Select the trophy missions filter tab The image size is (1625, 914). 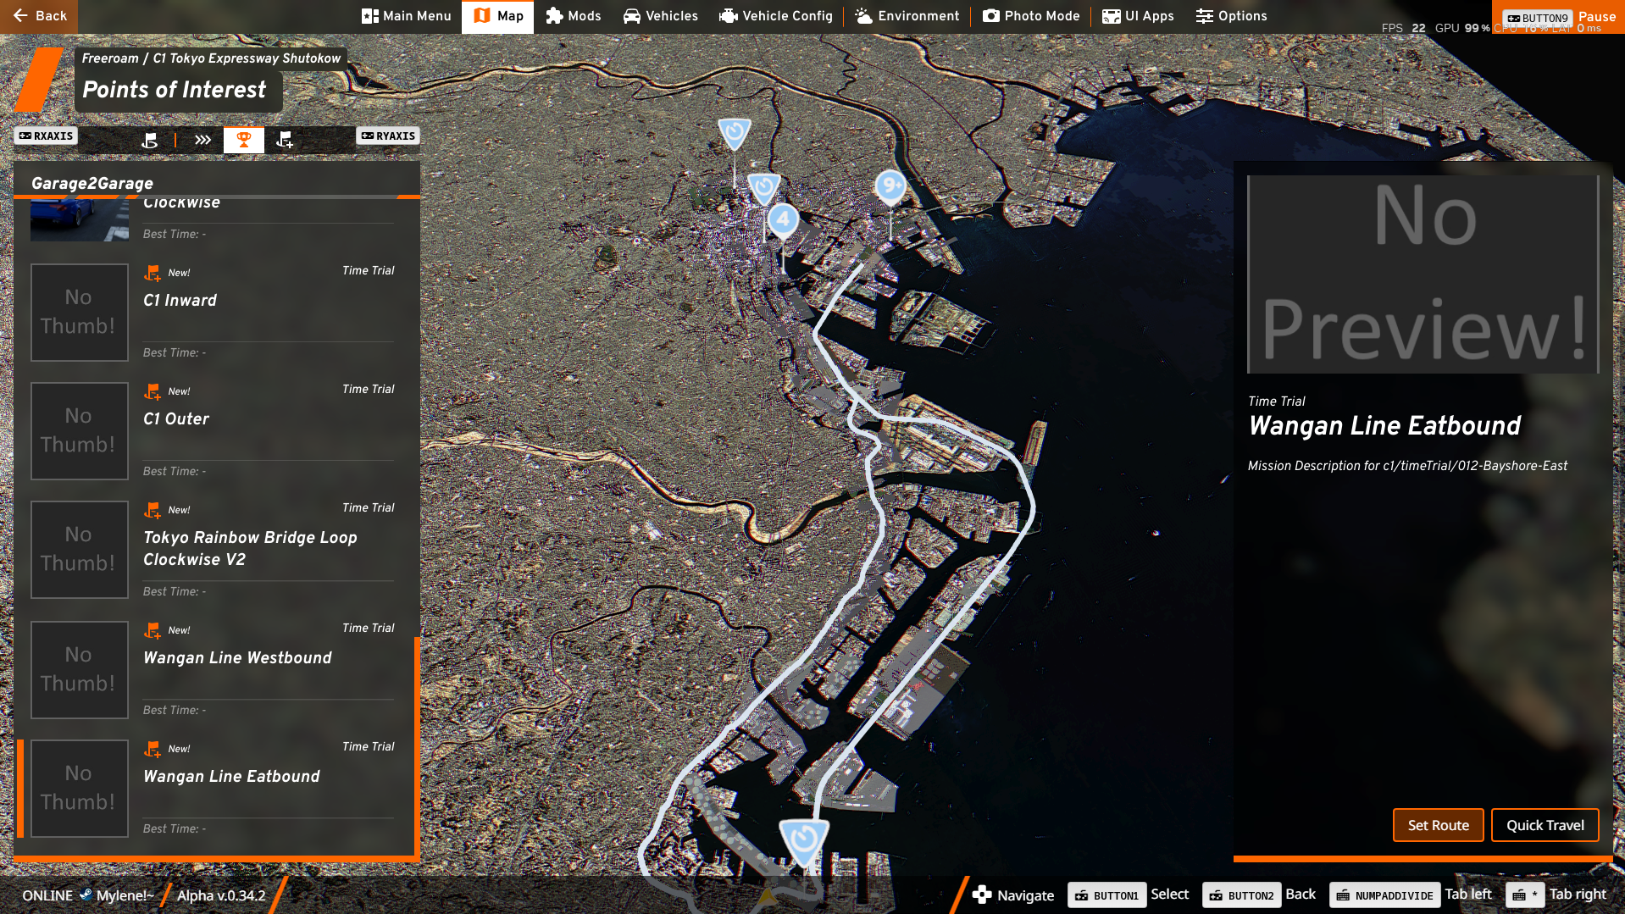[244, 141]
